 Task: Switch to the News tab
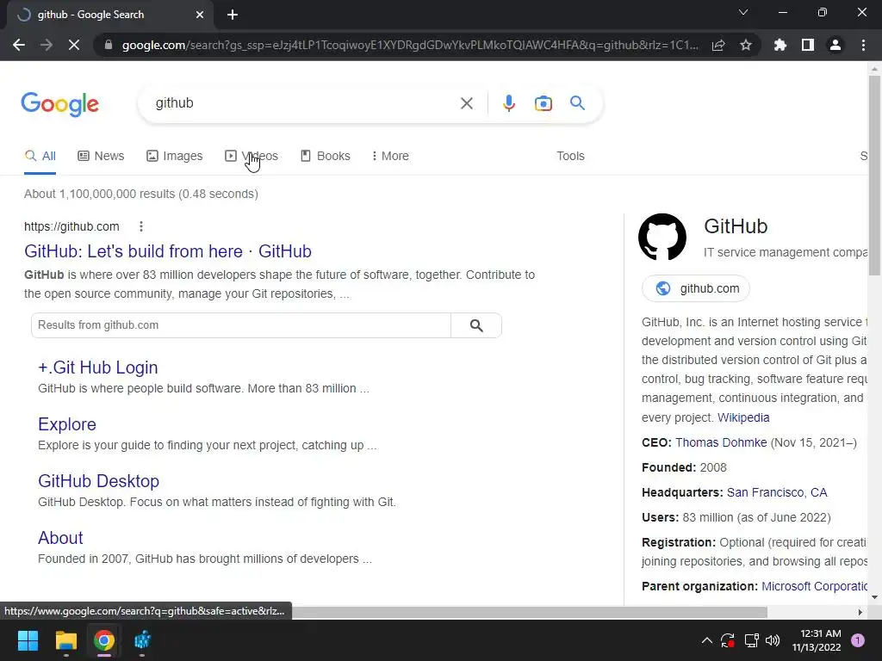[101, 157]
